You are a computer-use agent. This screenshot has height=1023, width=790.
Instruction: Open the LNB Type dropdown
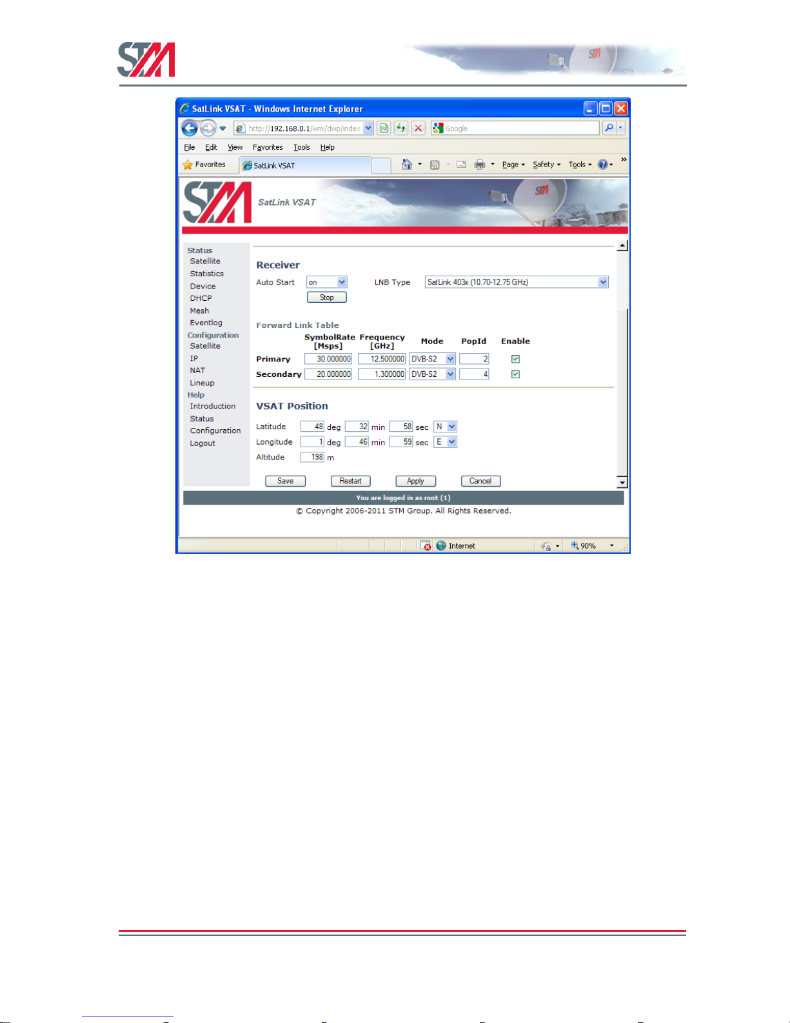pos(517,282)
